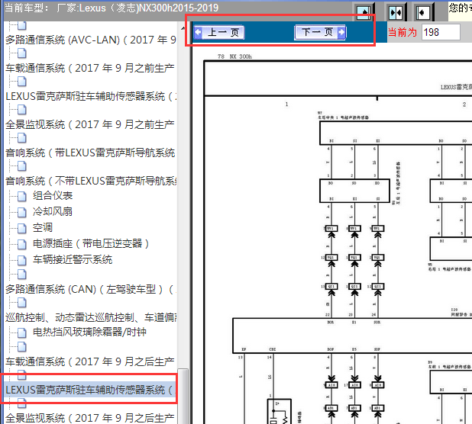Select 车辆接近警示系统 entry
This screenshot has height=424, width=472.
pyautogui.click(x=73, y=260)
